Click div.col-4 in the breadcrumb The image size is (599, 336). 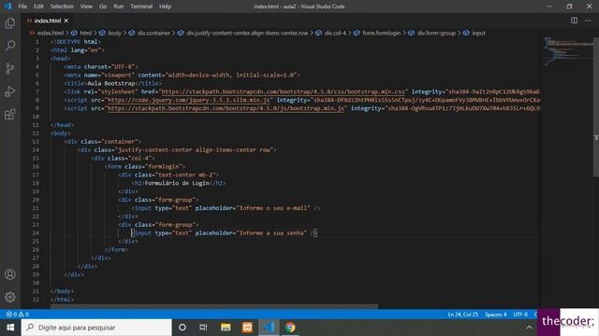[x=335, y=34]
